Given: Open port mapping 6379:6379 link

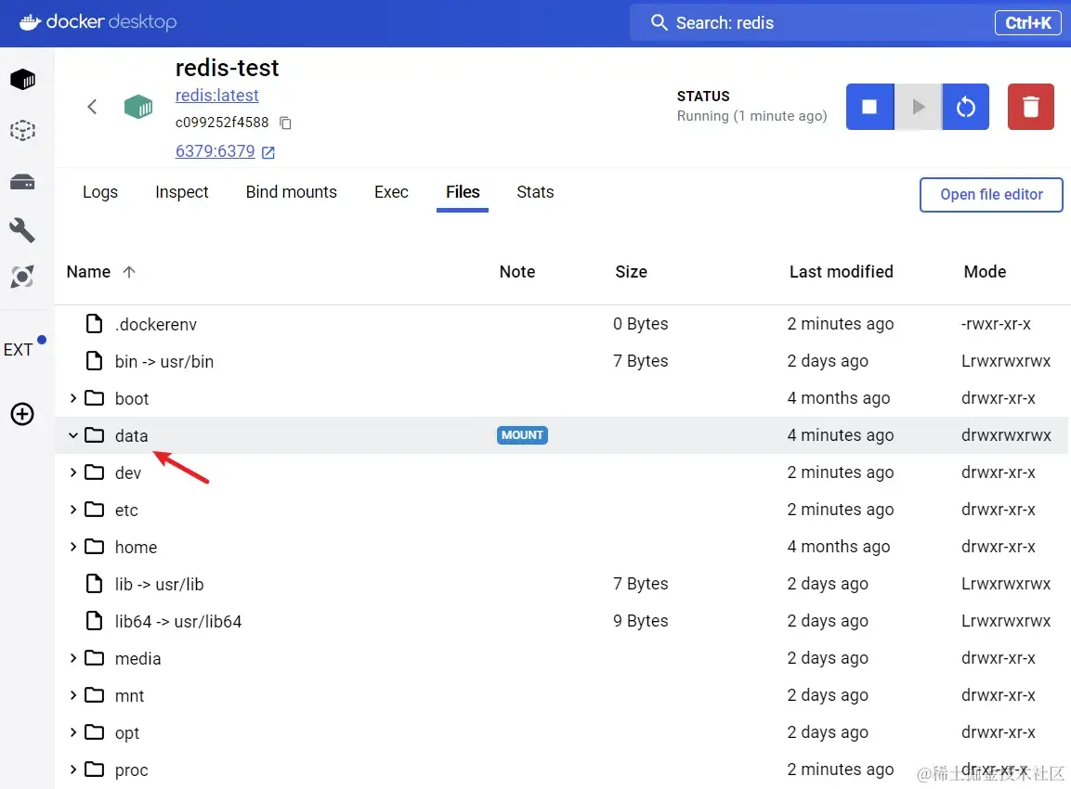Looking at the screenshot, I should (x=216, y=150).
